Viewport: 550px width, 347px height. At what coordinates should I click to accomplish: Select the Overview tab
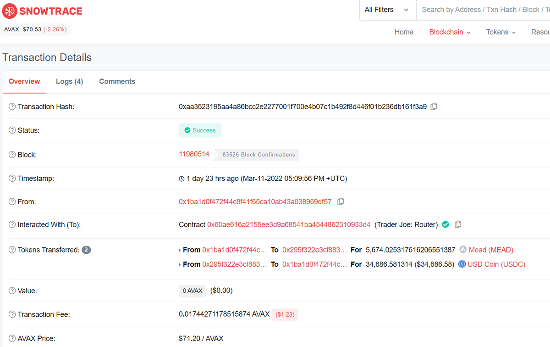pos(24,81)
